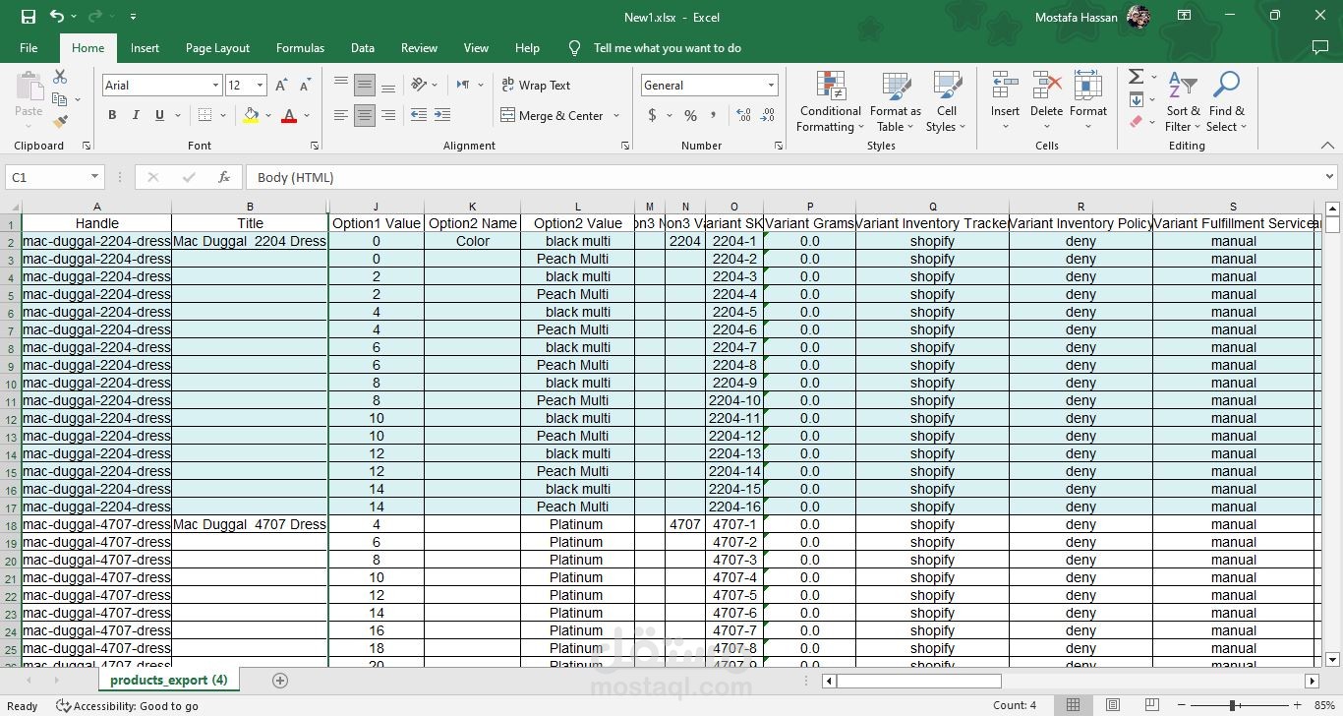Click the Decrease Indent icon
Viewport: 1343px width, 716px height.
418,115
